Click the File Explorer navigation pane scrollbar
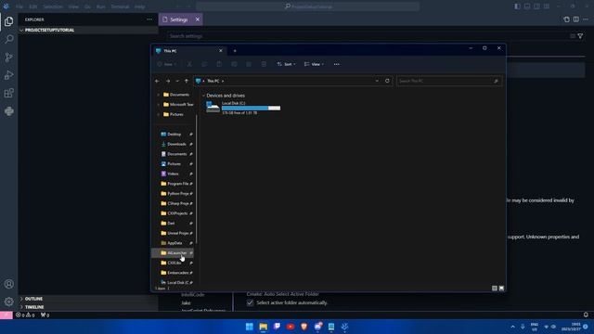Image resolution: width=594 pixels, height=334 pixels. click(196, 178)
